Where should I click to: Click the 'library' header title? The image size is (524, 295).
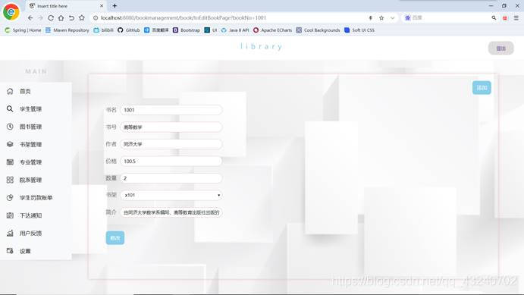(x=262, y=46)
